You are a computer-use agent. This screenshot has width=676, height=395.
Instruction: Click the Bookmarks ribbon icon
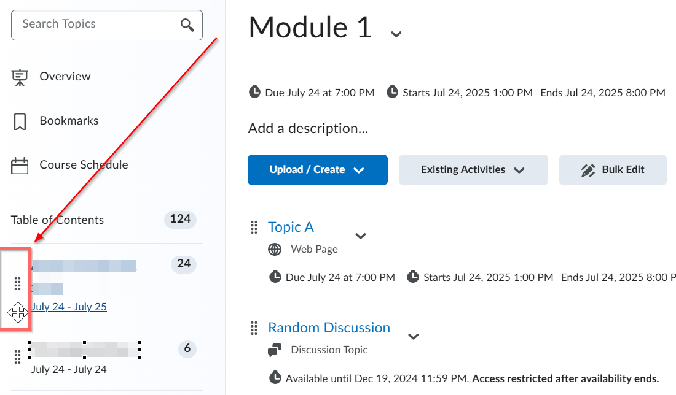[20, 121]
